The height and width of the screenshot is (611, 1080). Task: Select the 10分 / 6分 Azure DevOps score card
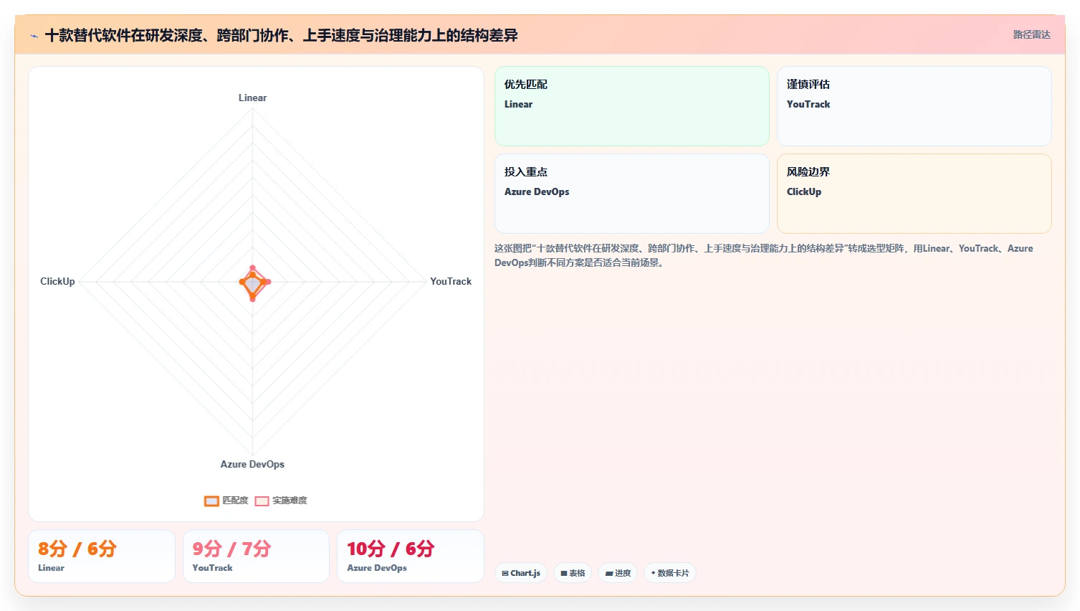(411, 556)
